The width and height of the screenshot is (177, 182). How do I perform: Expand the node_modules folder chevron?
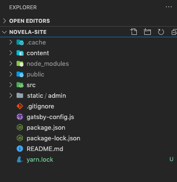11,63
